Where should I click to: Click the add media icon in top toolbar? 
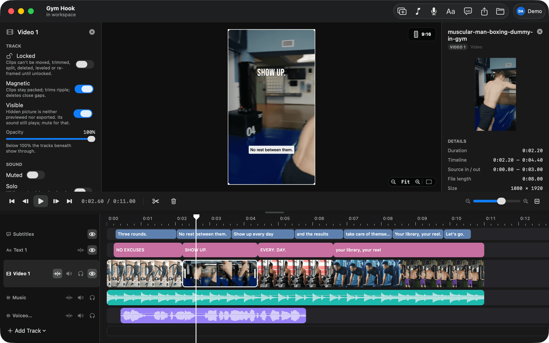click(402, 11)
